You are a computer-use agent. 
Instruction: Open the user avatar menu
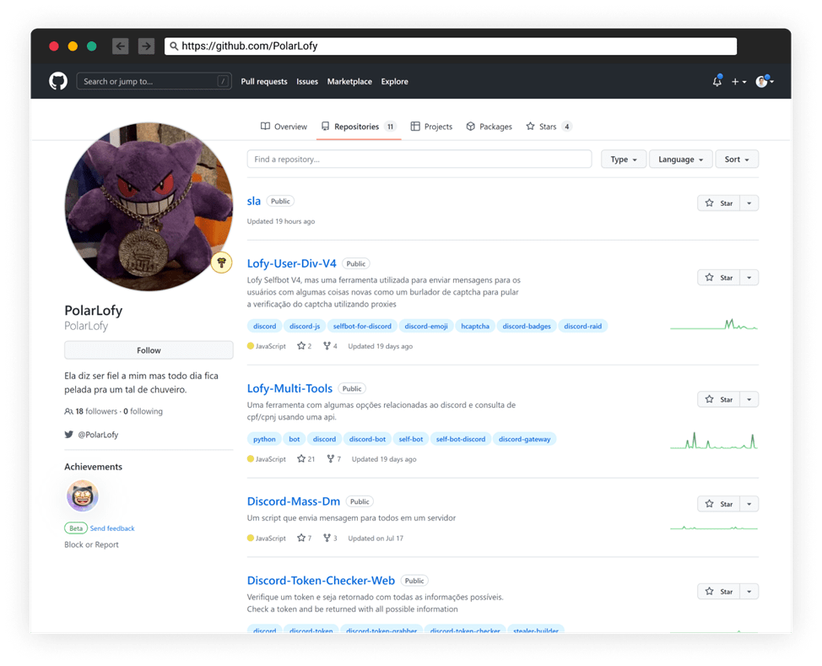[765, 81]
